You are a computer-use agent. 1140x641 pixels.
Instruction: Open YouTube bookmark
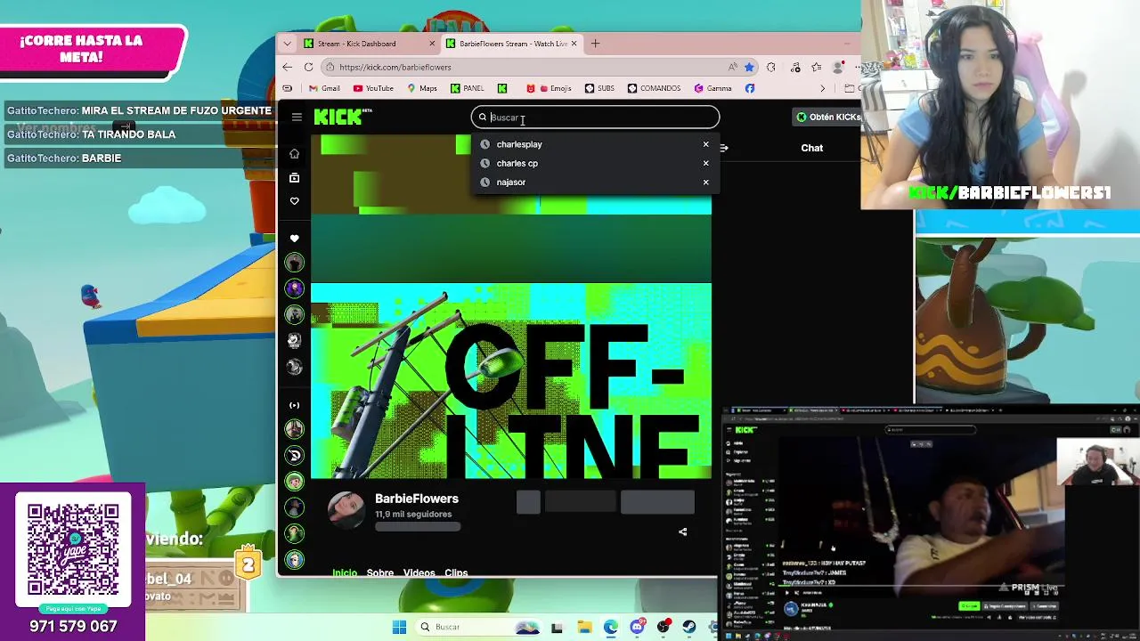[373, 88]
